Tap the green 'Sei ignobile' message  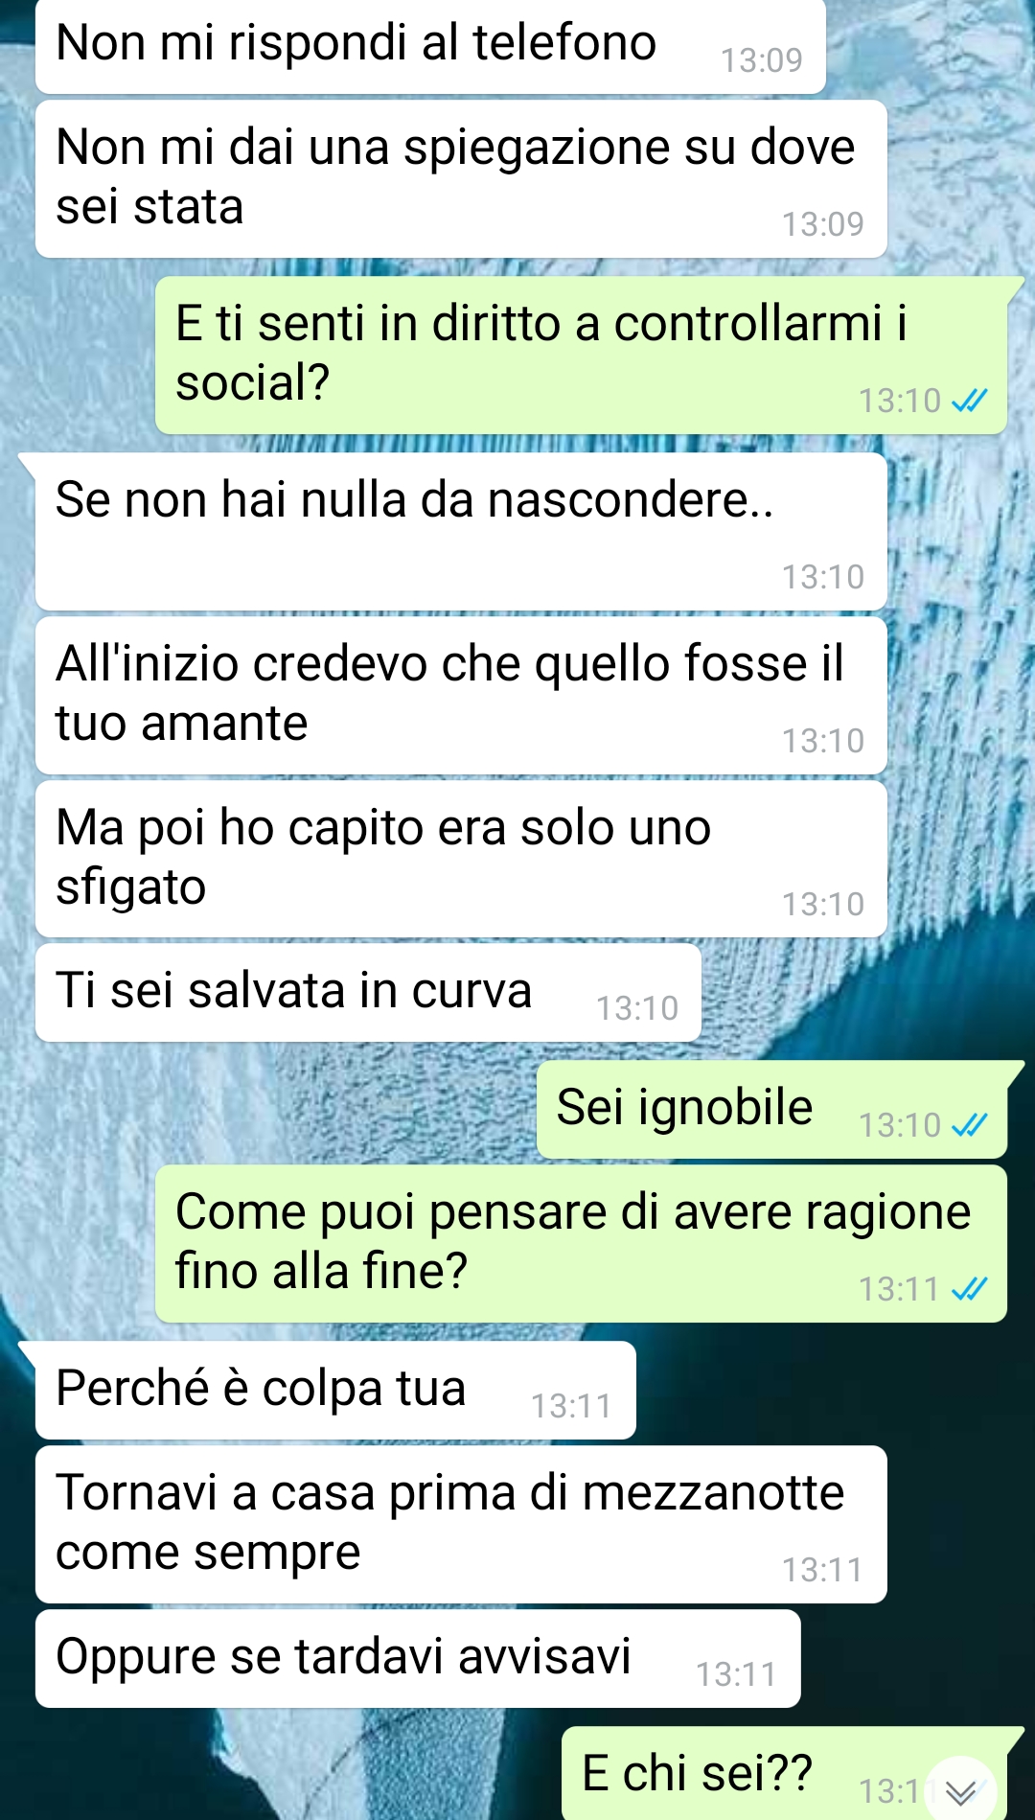click(x=771, y=1109)
